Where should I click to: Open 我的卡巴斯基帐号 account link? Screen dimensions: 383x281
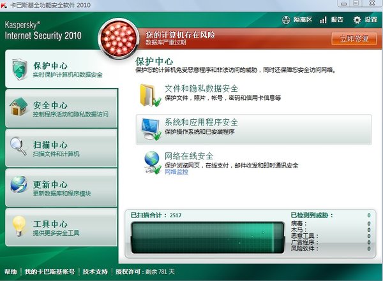coord(50,271)
